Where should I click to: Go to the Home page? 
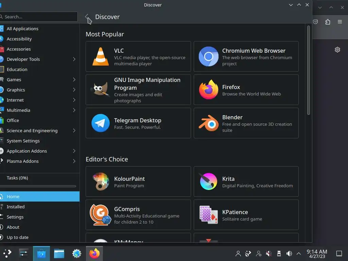[40, 197]
